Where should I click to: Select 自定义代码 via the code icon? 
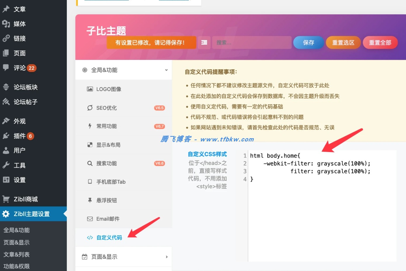click(90, 237)
